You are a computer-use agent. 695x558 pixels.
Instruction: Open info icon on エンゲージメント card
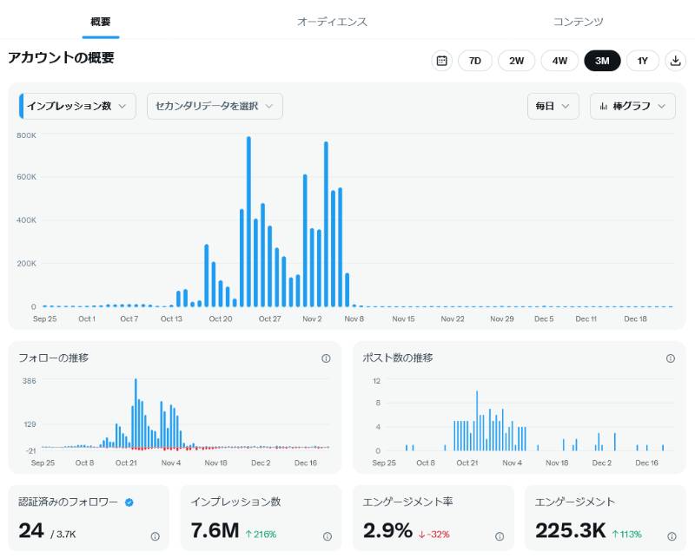pyautogui.click(x=672, y=536)
